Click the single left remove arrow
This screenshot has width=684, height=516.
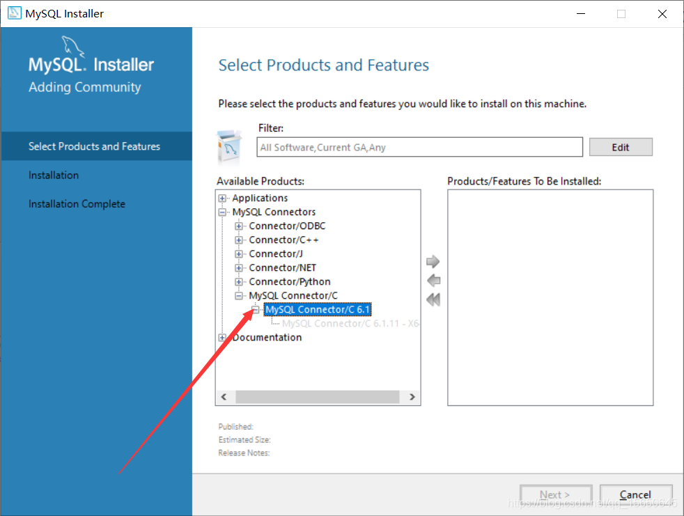(x=434, y=281)
